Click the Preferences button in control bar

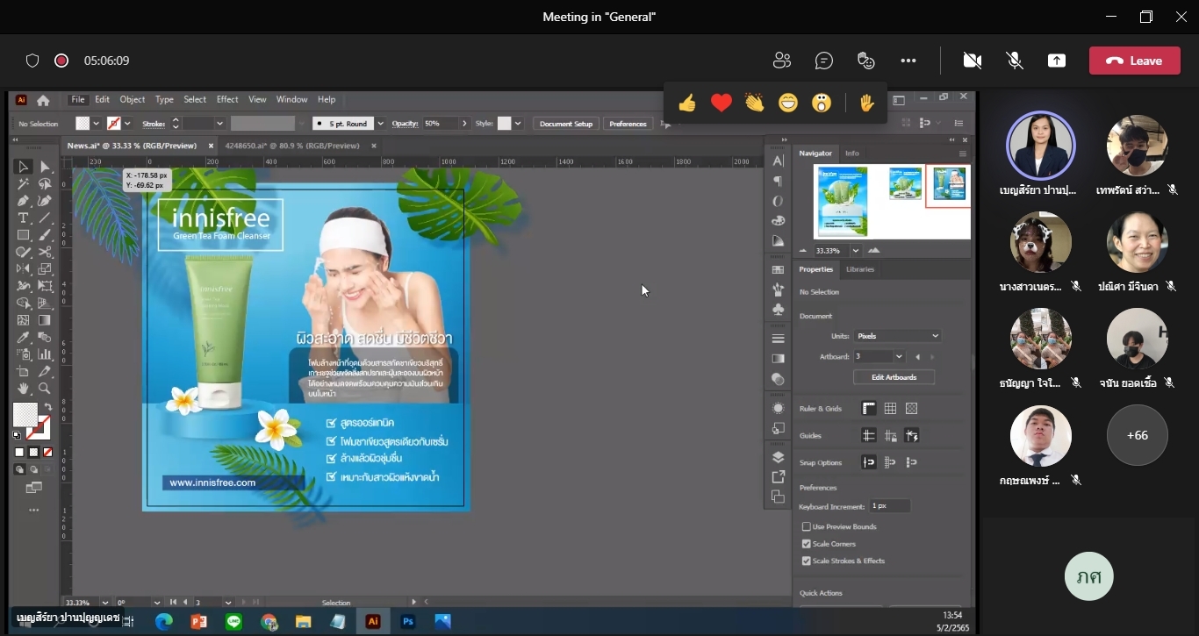pos(628,124)
